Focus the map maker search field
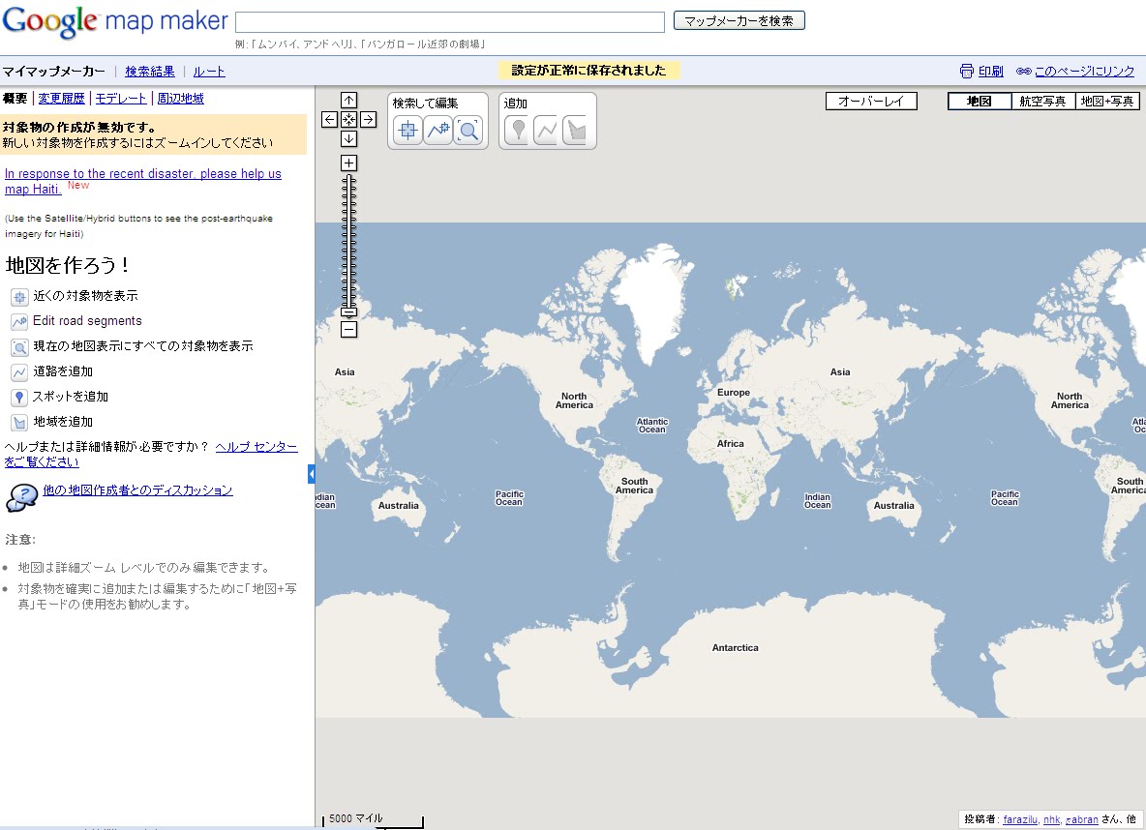This screenshot has height=830, width=1146. point(449,22)
